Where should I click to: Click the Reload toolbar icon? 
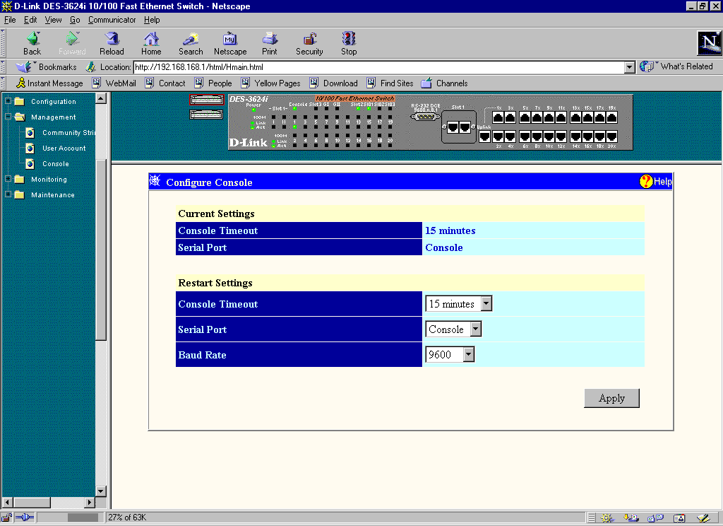point(112,42)
